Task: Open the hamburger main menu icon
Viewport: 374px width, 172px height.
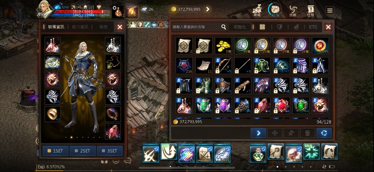Action: 330,10
